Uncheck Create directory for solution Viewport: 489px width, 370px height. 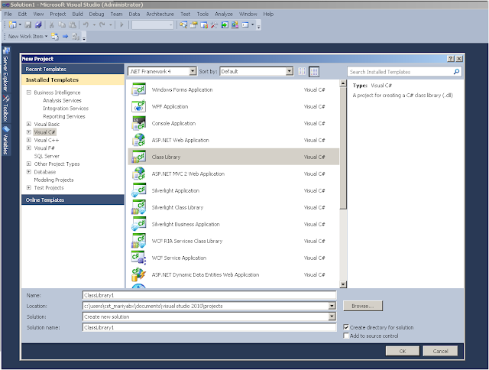point(346,327)
